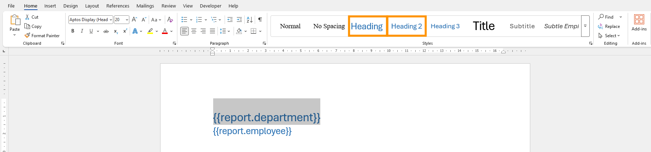Expand the Paste options arrow
This screenshot has height=152, width=651.
tap(15, 35)
